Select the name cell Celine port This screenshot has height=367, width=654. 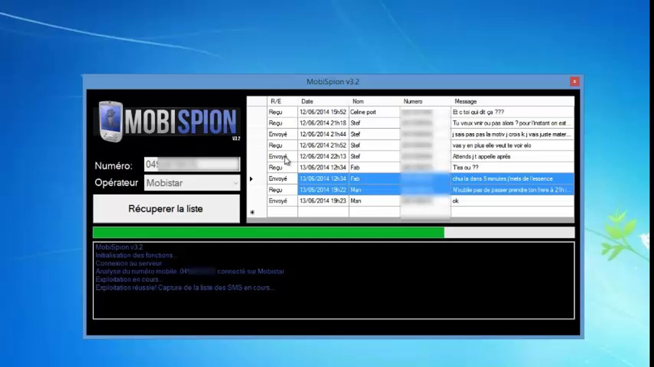click(x=374, y=112)
